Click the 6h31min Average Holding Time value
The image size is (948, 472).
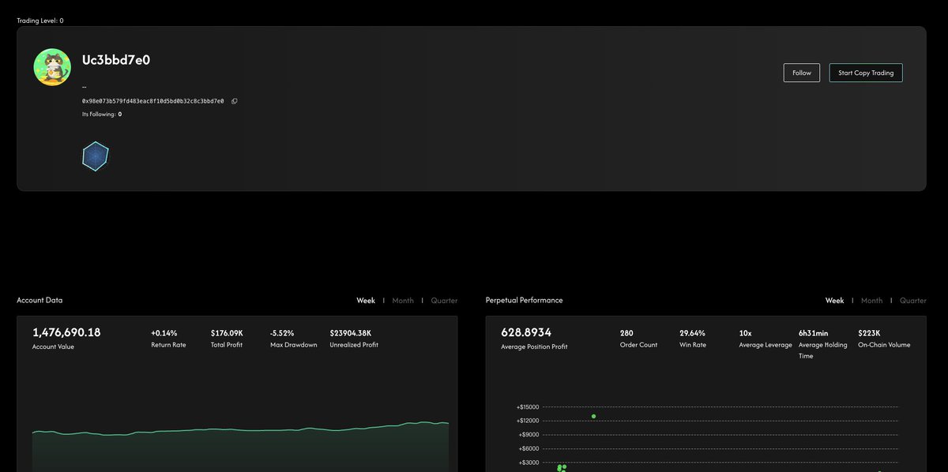(814, 333)
